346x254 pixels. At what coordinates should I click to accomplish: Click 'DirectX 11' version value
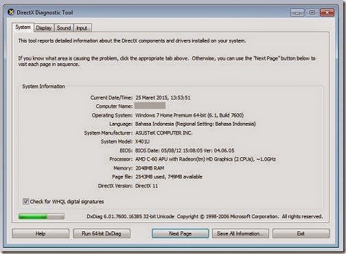click(x=146, y=186)
